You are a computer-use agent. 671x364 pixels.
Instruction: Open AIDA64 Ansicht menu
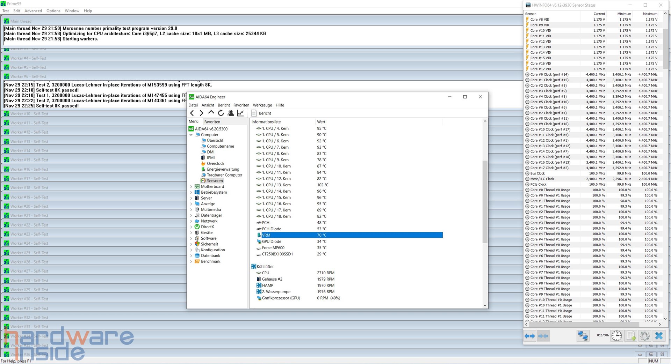pos(208,105)
